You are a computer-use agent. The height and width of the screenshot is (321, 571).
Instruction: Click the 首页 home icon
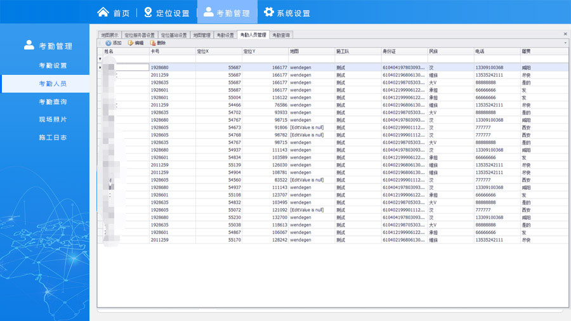tap(103, 12)
